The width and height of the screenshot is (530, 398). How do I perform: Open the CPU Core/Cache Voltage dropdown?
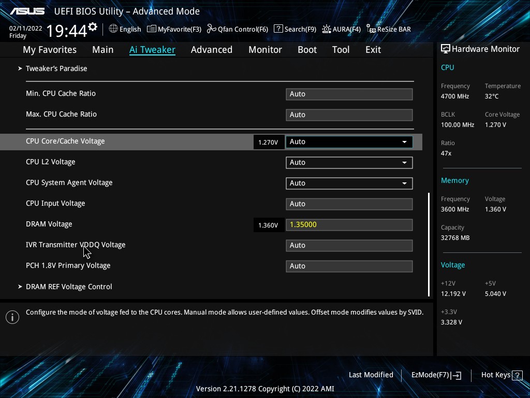click(x=404, y=141)
